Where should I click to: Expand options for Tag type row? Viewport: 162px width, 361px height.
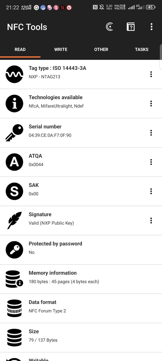[151, 74]
